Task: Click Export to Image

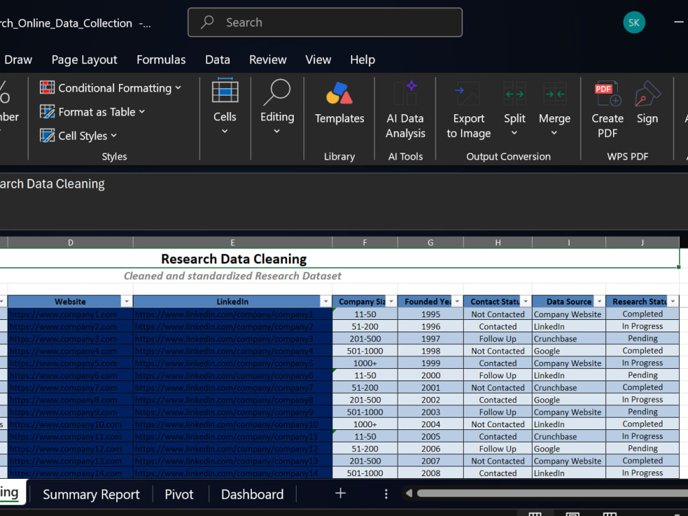Action: 469,109
